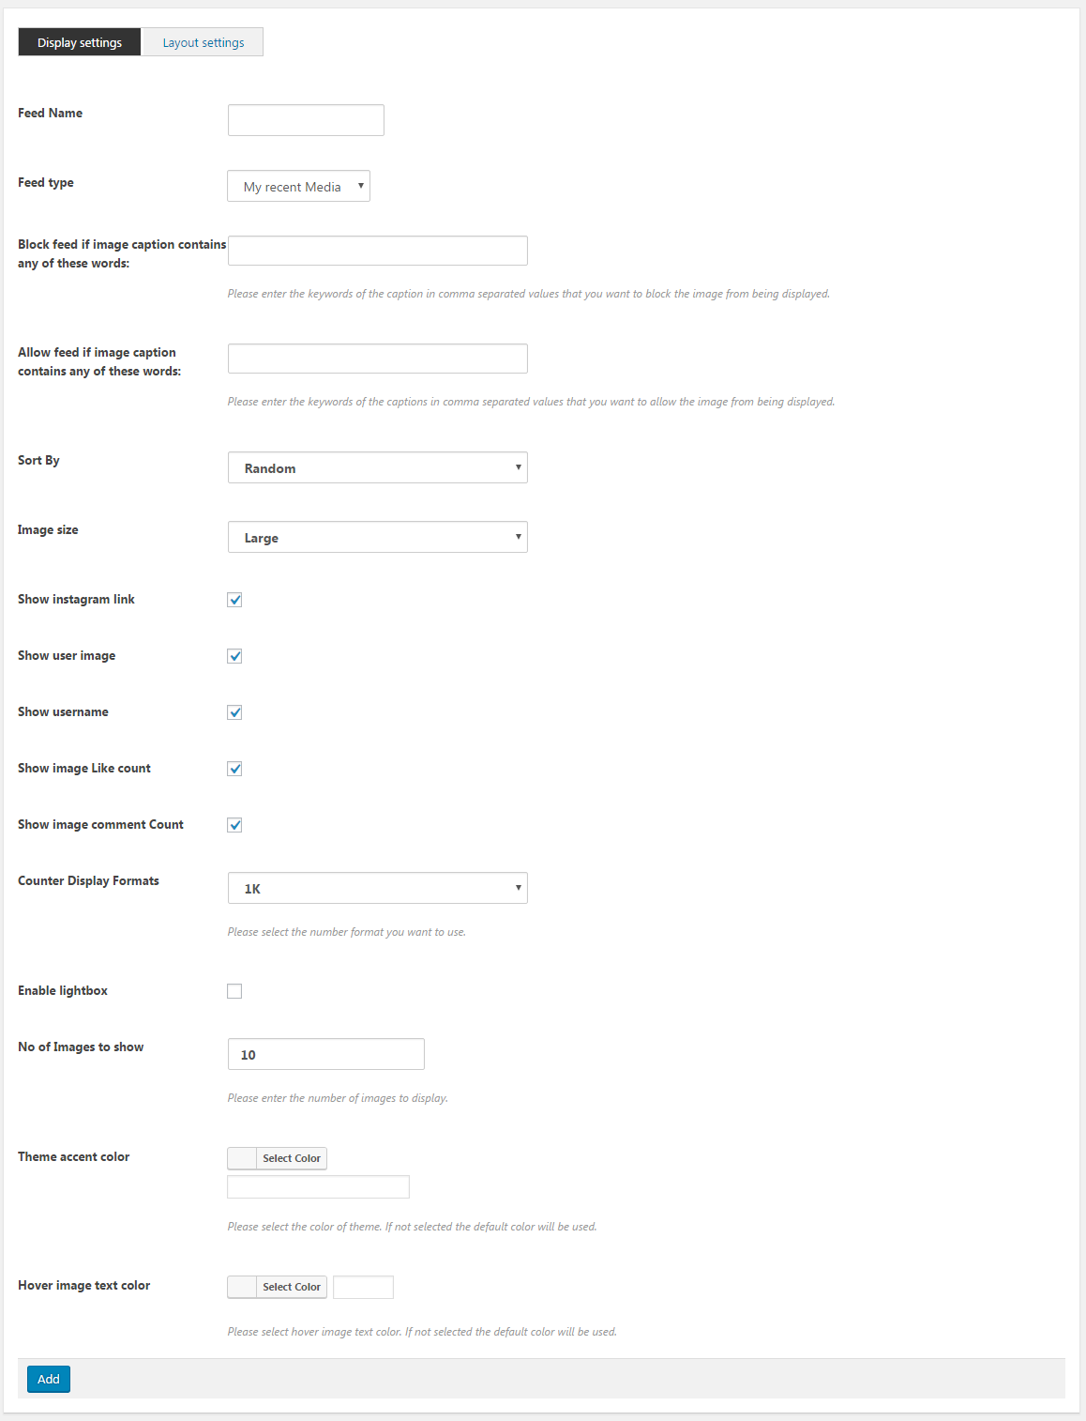Click the Feed Name input field
Viewport: 1086px width, 1421px height.
(306, 120)
